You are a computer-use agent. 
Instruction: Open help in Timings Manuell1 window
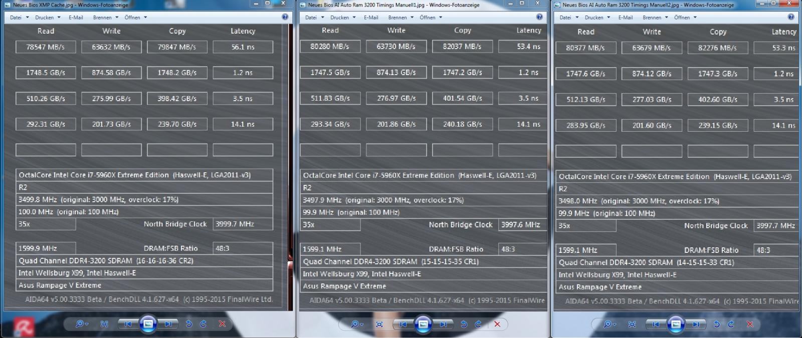point(539,17)
